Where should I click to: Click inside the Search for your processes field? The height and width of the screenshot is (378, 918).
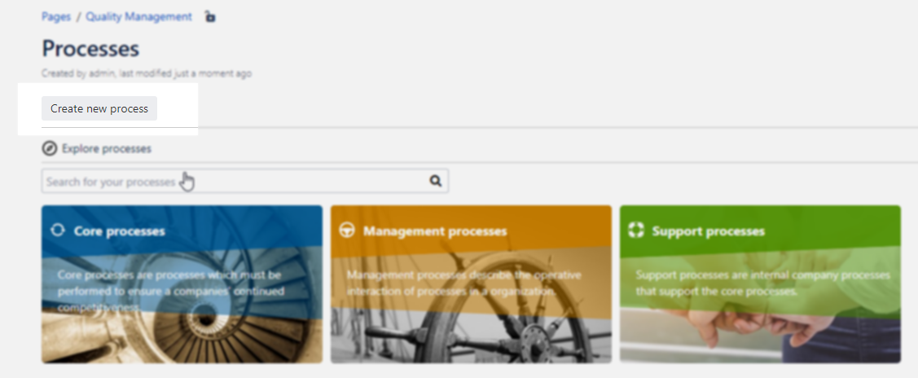pyautogui.click(x=244, y=182)
